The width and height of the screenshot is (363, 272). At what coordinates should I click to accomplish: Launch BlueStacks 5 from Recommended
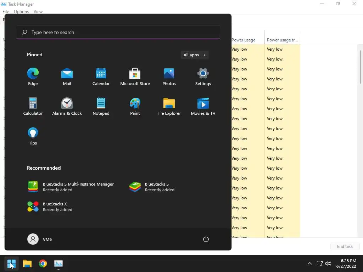point(152,187)
